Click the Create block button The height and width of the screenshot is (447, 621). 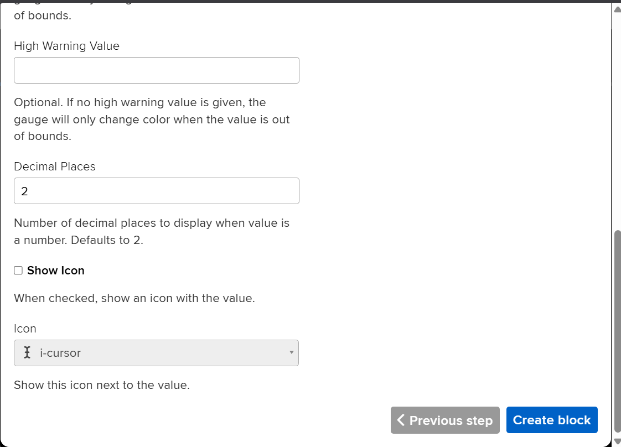pos(552,420)
